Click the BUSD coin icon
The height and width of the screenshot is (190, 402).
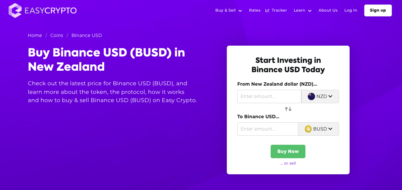308,129
